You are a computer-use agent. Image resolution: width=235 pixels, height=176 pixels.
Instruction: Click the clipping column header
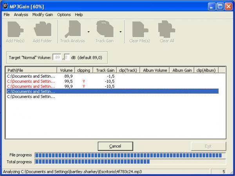[84, 70]
